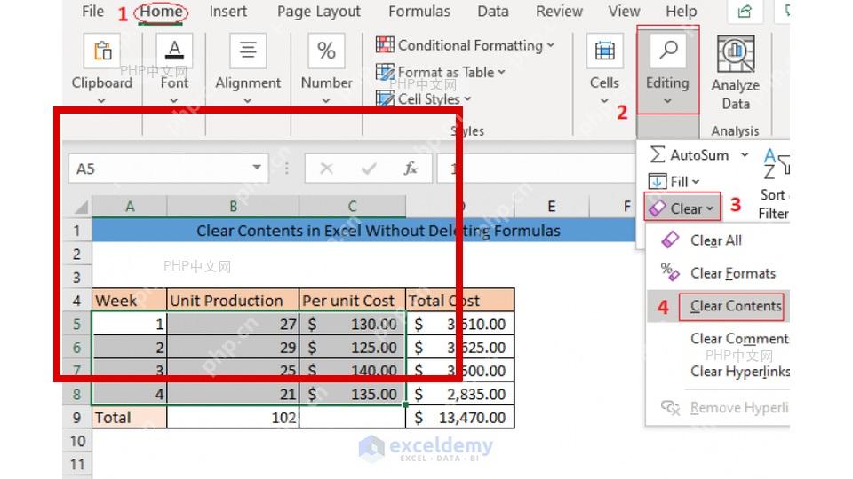Click the Select All corner triangle
853x479 pixels.
pos(81,207)
